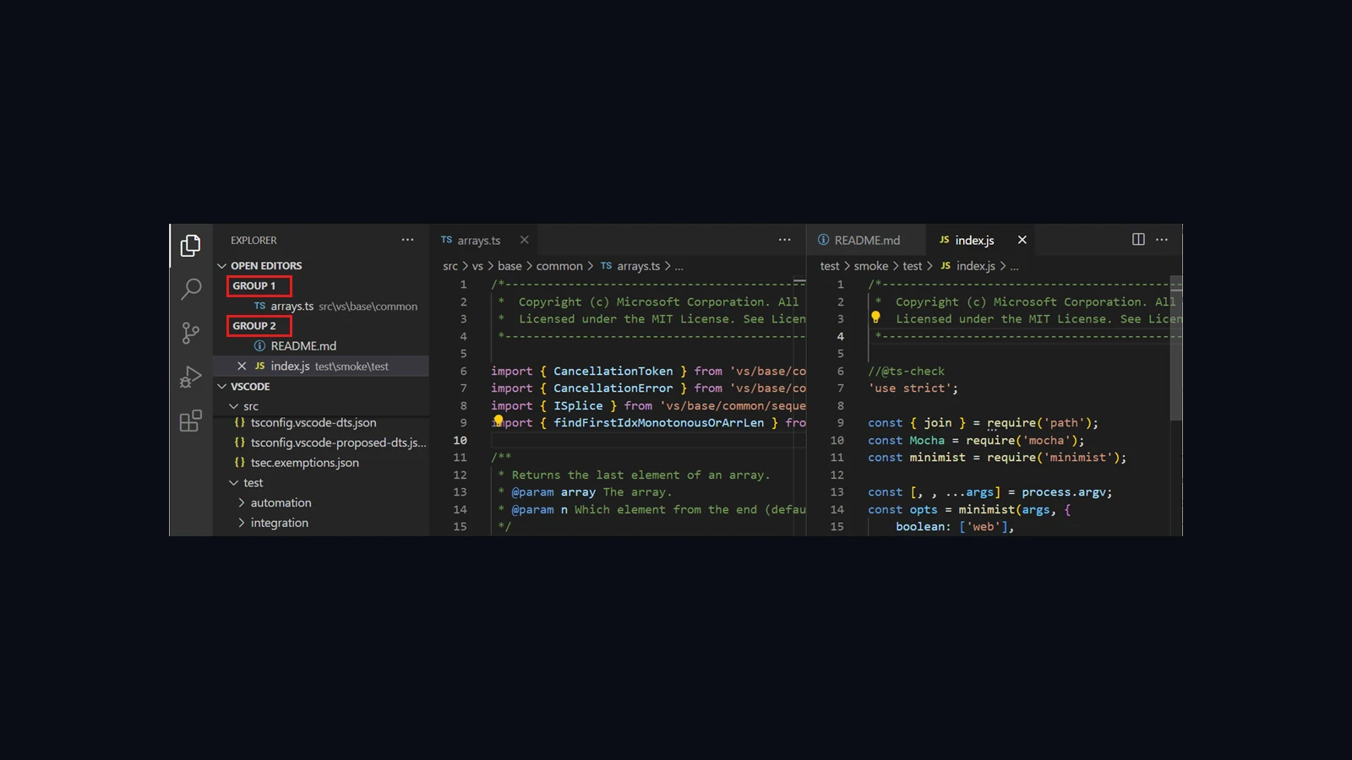Click line number 4 in index.js

(x=840, y=336)
